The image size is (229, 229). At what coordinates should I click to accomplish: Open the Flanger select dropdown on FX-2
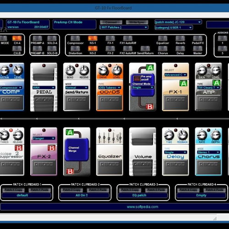click(44, 138)
